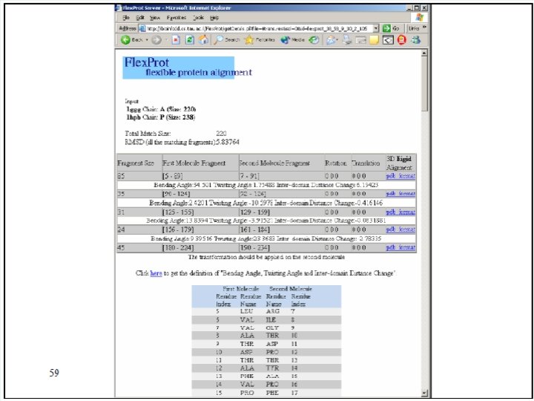Click the TYR residue in row 12
Image resolution: width=534 pixels, height=401 pixels.
pyautogui.click(x=272, y=368)
